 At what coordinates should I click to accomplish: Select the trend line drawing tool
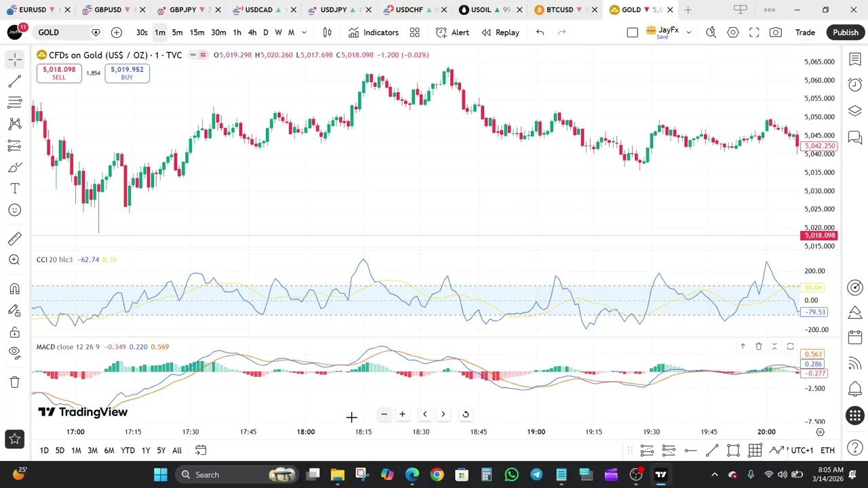tap(15, 81)
